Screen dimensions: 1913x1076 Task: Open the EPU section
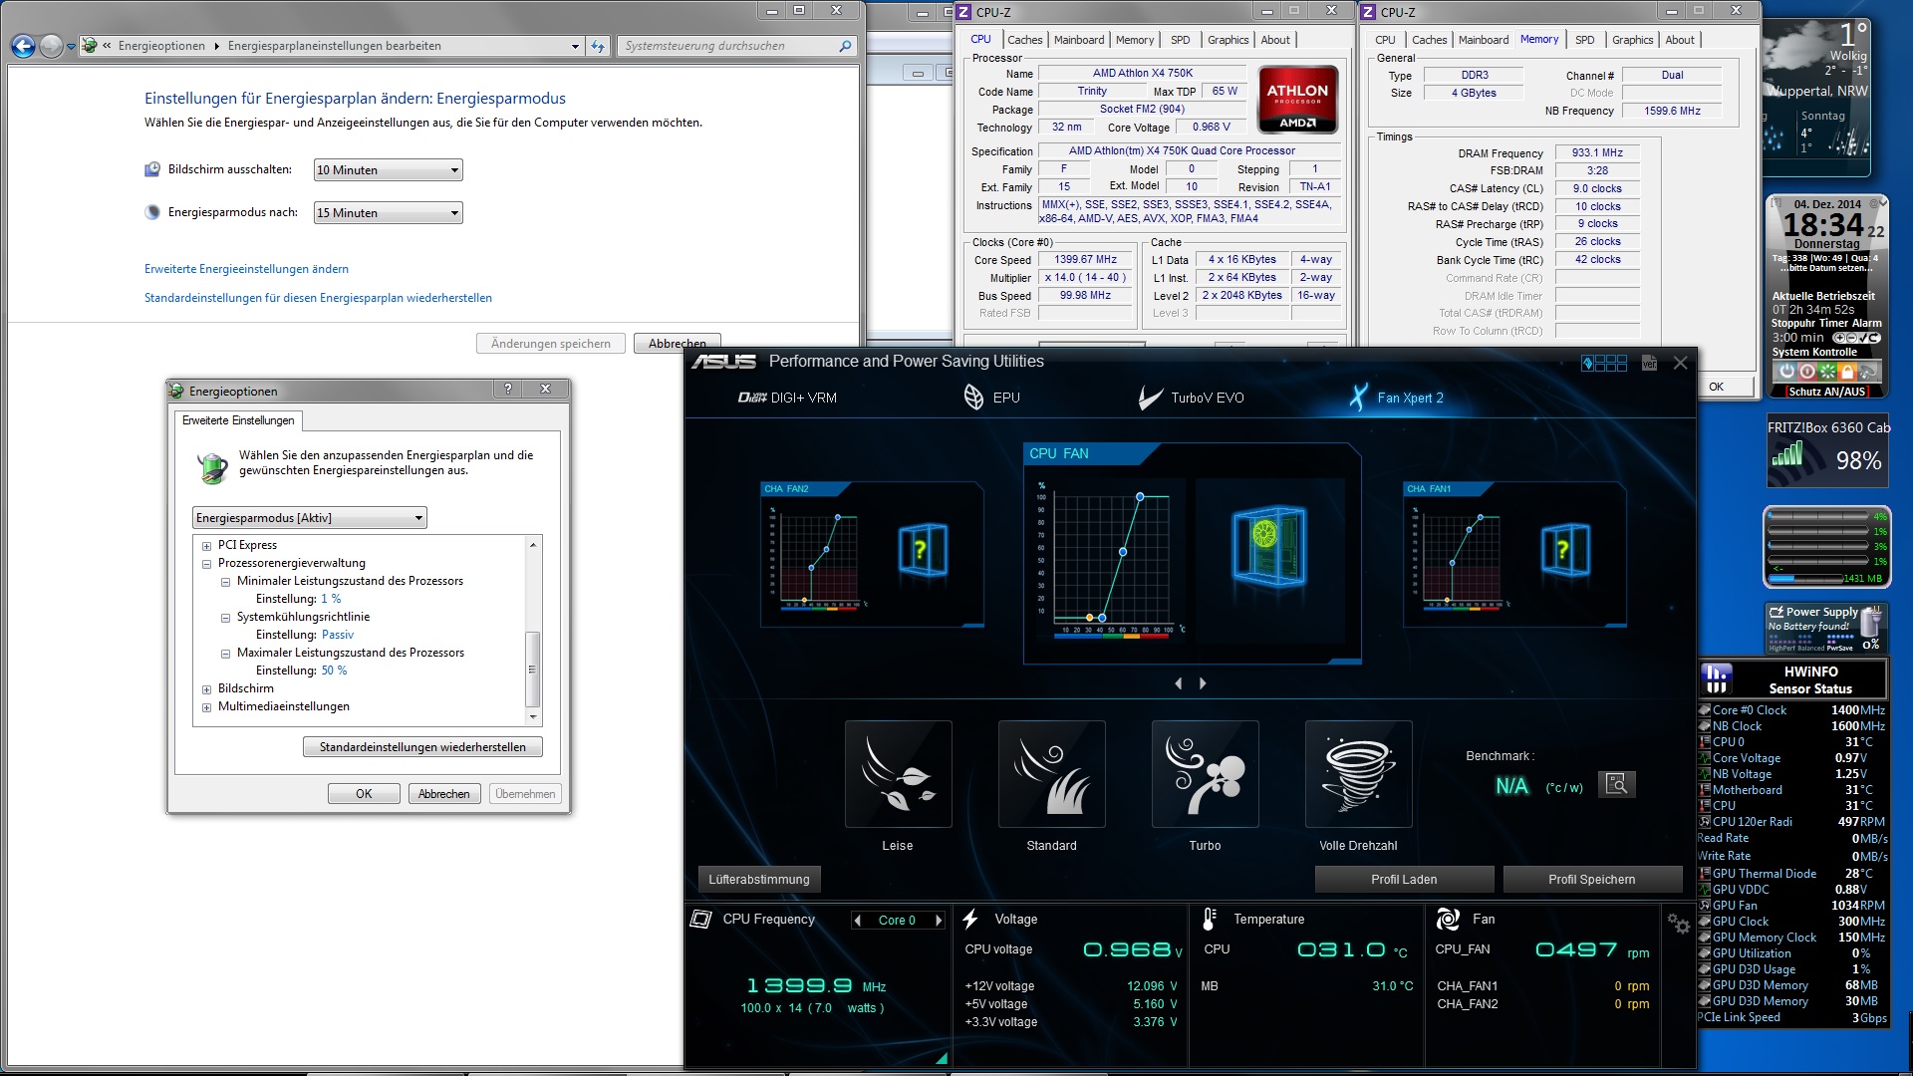click(991, 398)
